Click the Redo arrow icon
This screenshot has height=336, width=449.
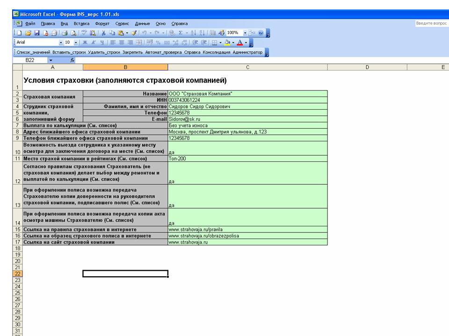coord(157,33)
